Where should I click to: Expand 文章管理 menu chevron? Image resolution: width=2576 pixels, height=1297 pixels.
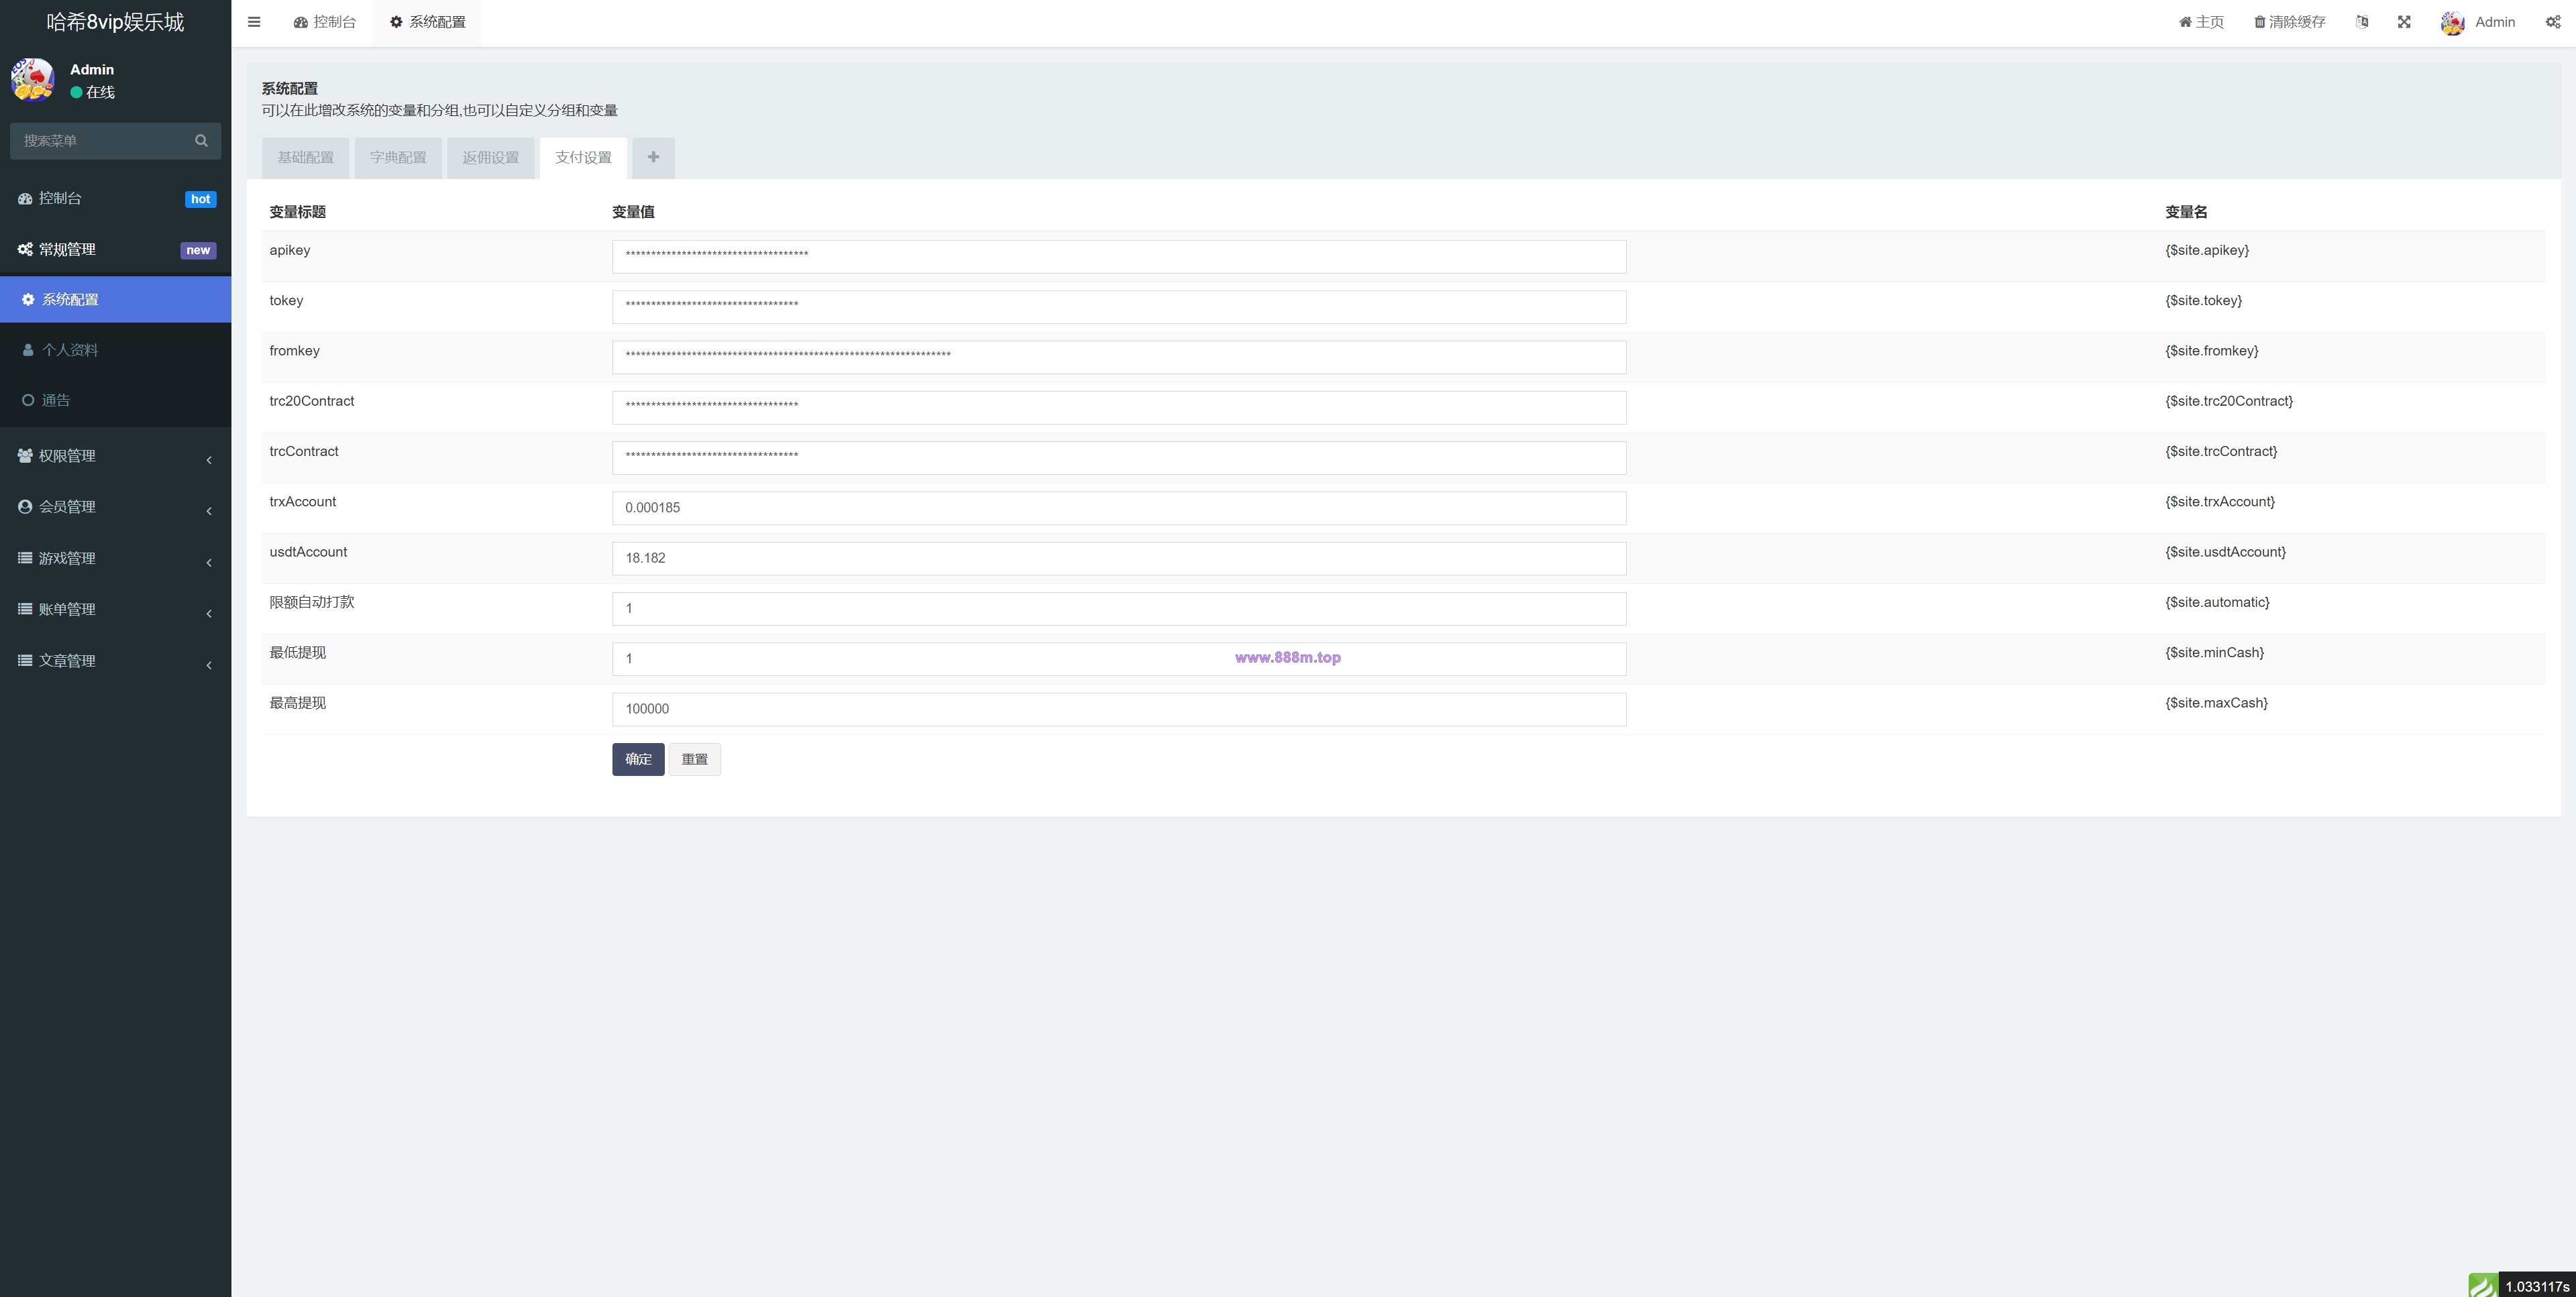pos(209,665)
